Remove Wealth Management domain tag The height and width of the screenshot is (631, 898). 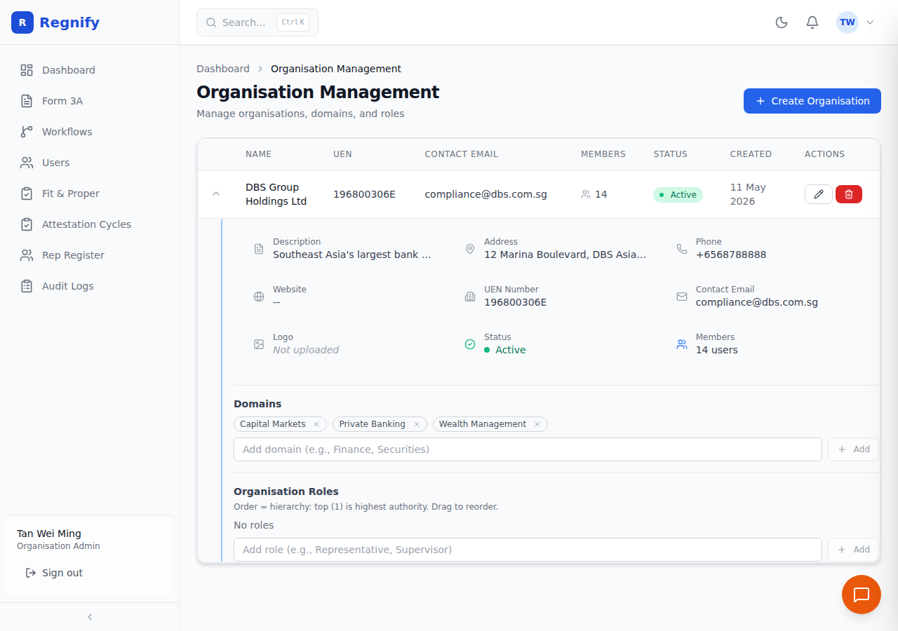pos(537,424)
